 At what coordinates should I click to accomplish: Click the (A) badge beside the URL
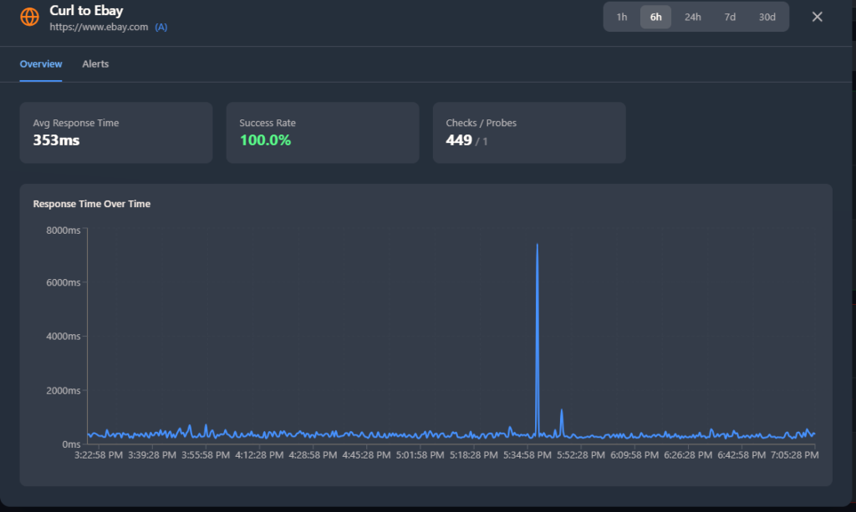click(161, 27)
